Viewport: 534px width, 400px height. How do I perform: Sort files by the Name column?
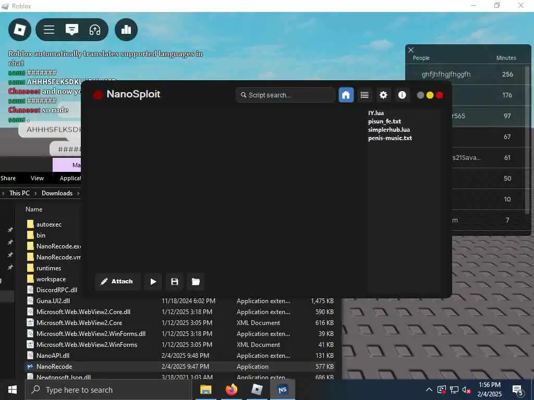click(34, 209)
